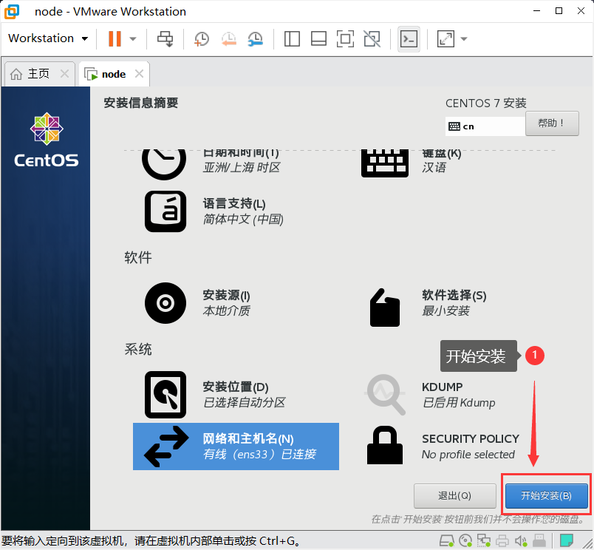This screenshot has width=594, height=550.
Task: Click the USB controller status icon
Action: [539, 540]
